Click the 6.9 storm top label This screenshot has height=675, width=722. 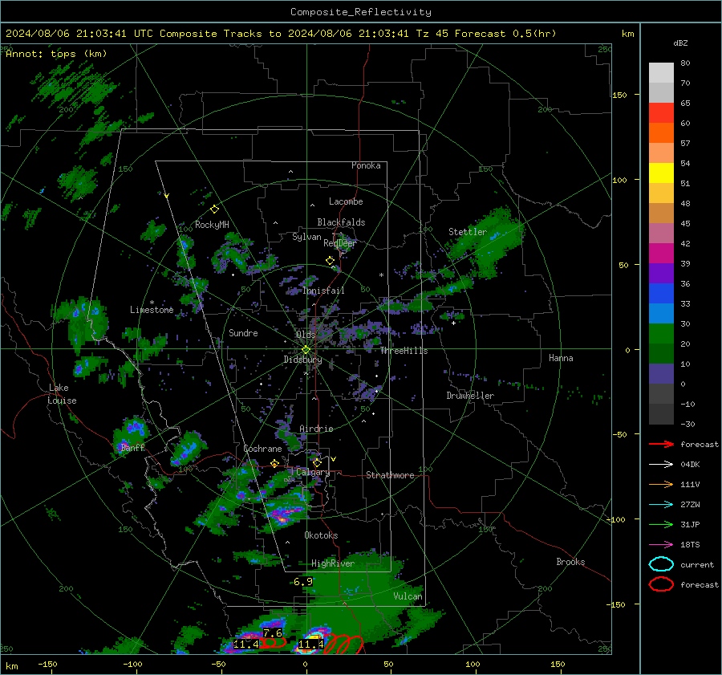pyautogui.click(x=303, y=581)
